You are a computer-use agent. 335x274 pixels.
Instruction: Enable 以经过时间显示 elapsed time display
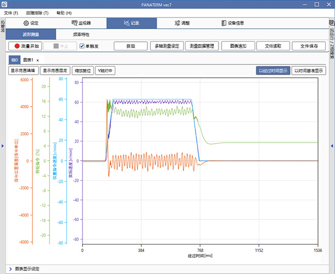point(273,71)
